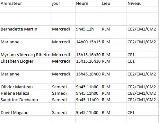
Task: Select the 9h45-11h00 cell for Sandrine
Action: [x=88, y=100]
